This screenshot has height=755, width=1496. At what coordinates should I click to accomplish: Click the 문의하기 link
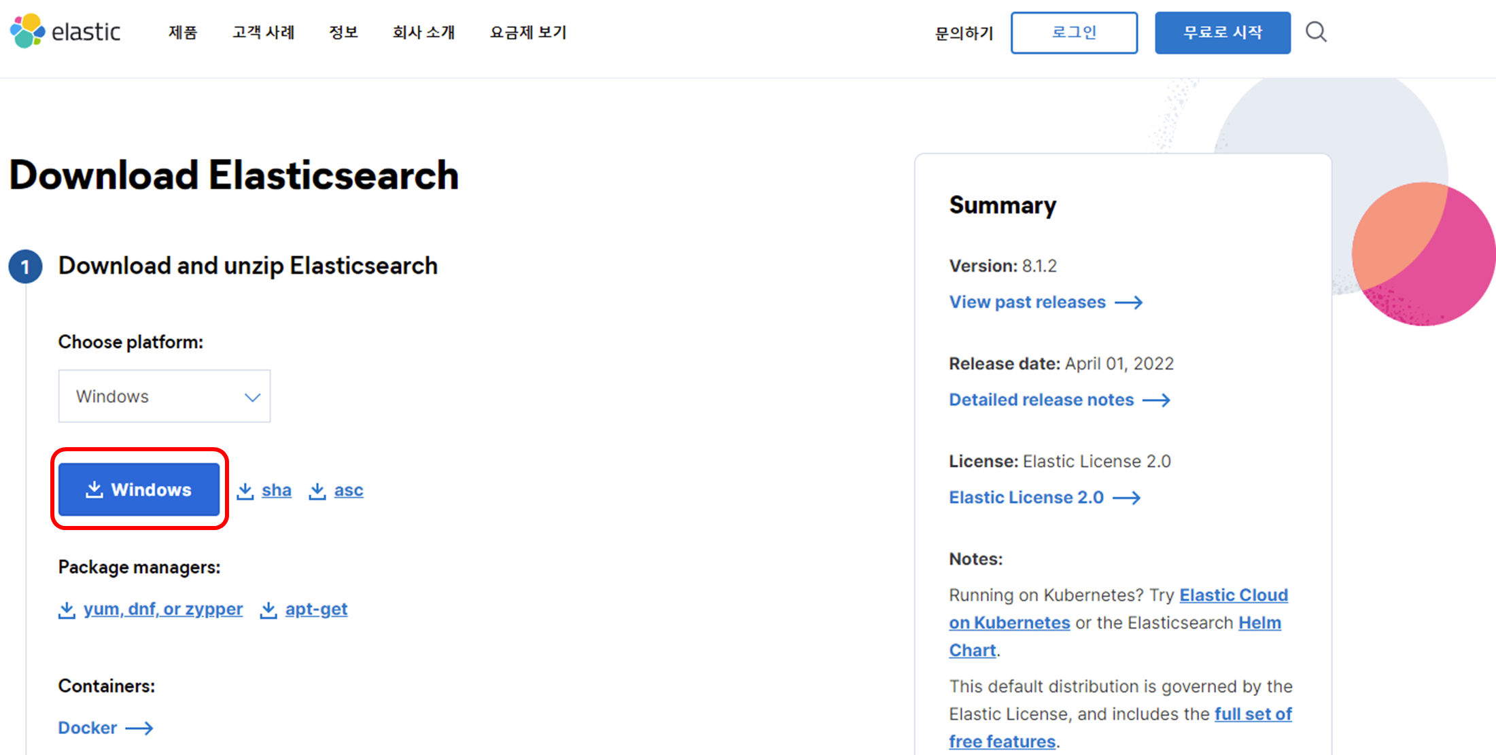(x=964, y=33)
